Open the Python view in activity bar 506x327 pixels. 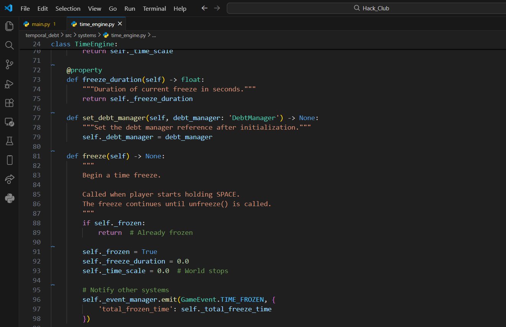point(10,198)
